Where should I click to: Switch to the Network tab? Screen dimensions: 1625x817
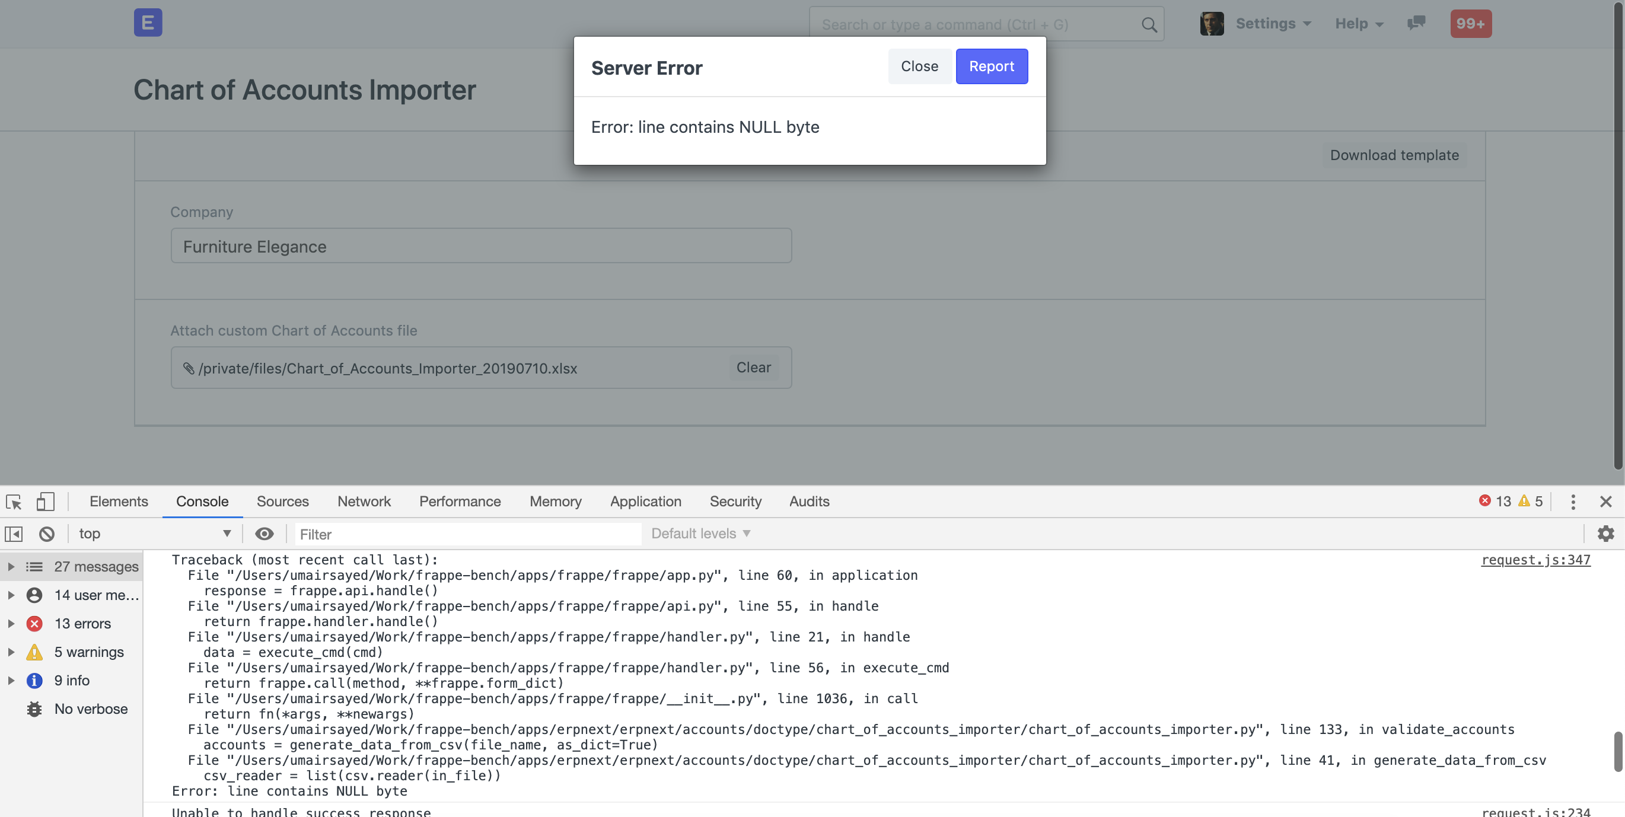pos(364,501)
